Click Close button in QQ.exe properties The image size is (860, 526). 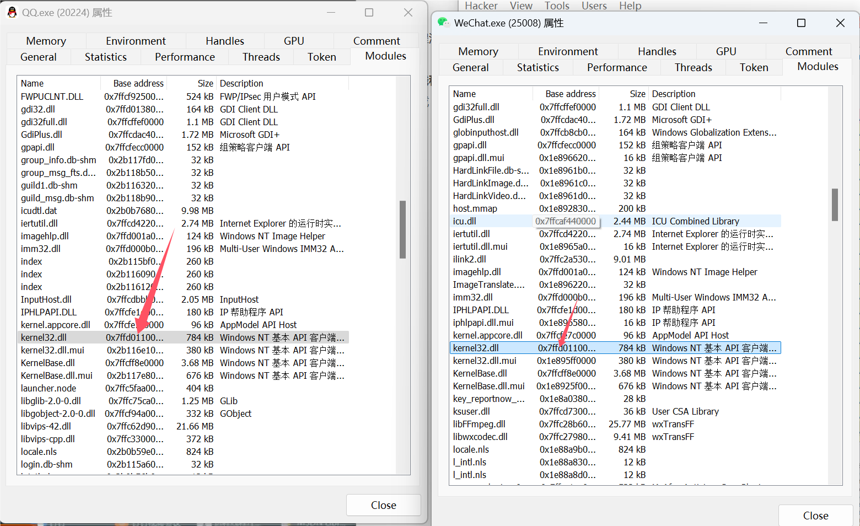tap(384, 505)
